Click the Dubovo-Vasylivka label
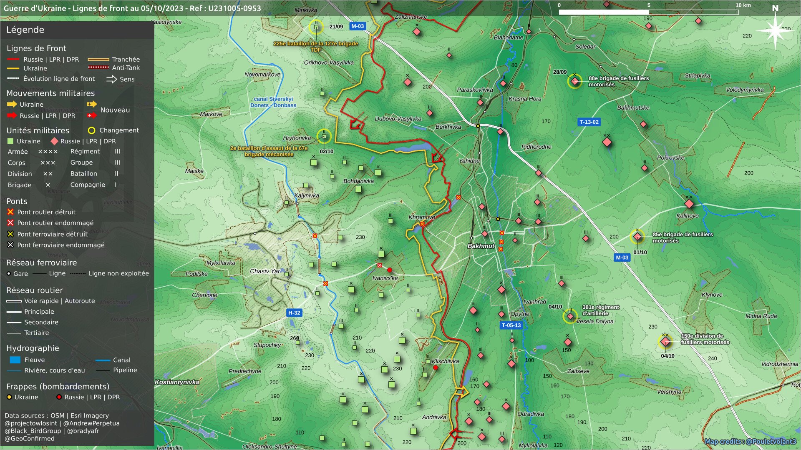 pos(398,119)
